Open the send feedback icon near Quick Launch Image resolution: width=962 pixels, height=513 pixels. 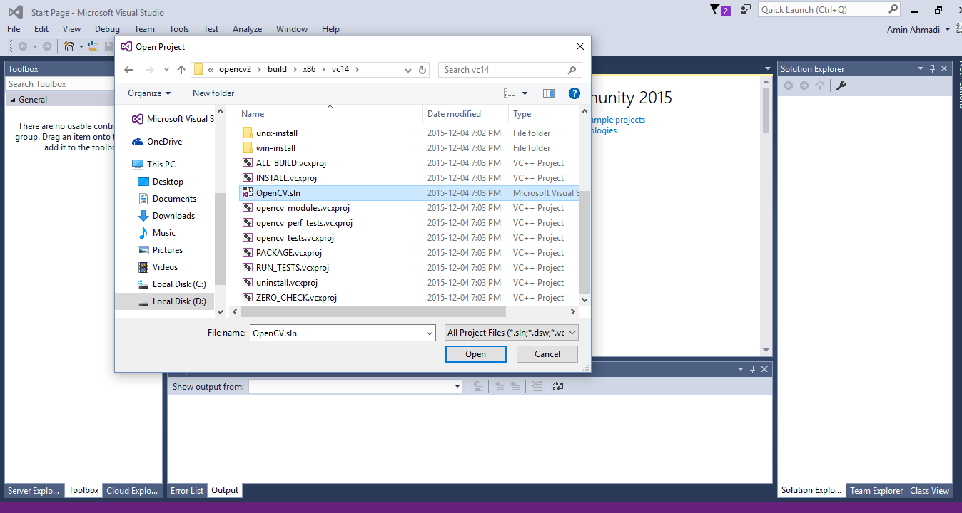(745, 9)
